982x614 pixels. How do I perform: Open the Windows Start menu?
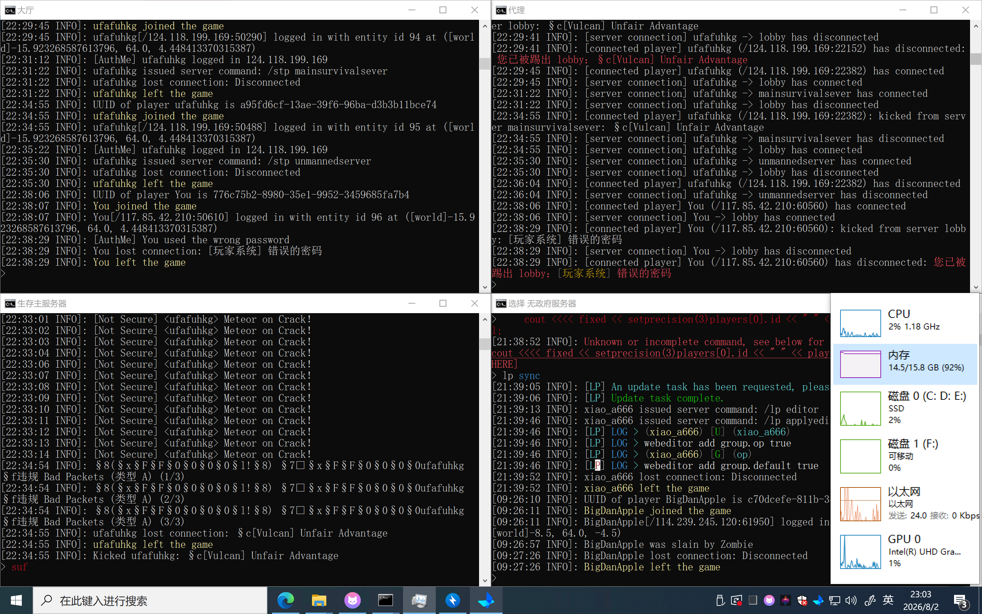click(x=16, y=600)
